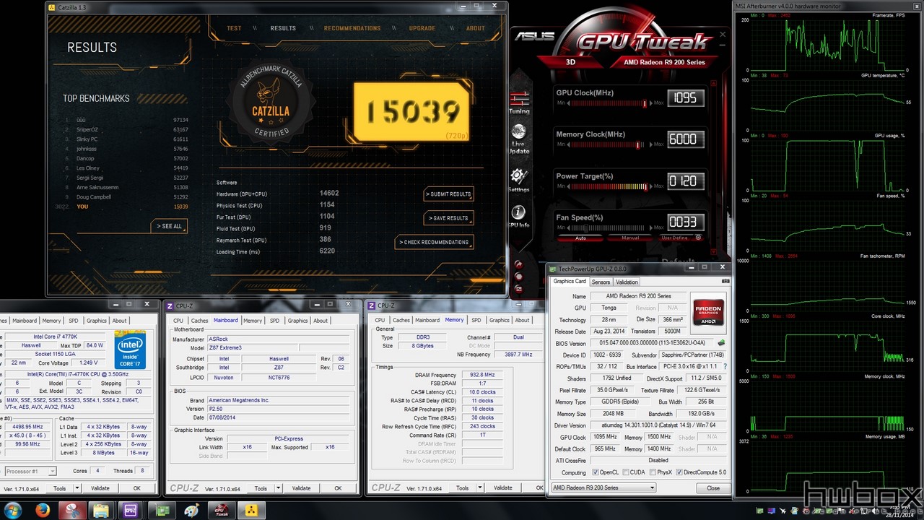Open the GPU Tweak Settings icon

tap(518, 180)
